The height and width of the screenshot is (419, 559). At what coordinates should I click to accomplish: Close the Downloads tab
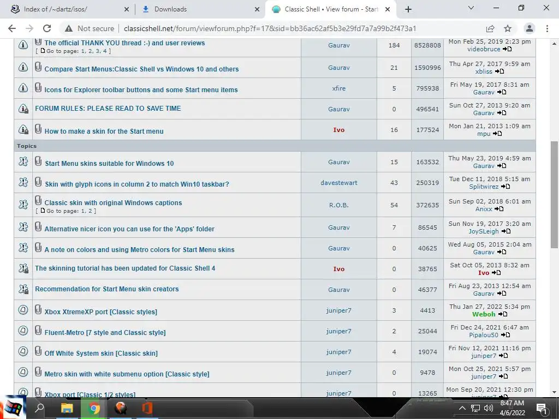257,9
